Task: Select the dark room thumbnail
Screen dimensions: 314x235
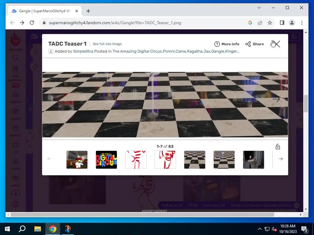Action: point(254,160)
